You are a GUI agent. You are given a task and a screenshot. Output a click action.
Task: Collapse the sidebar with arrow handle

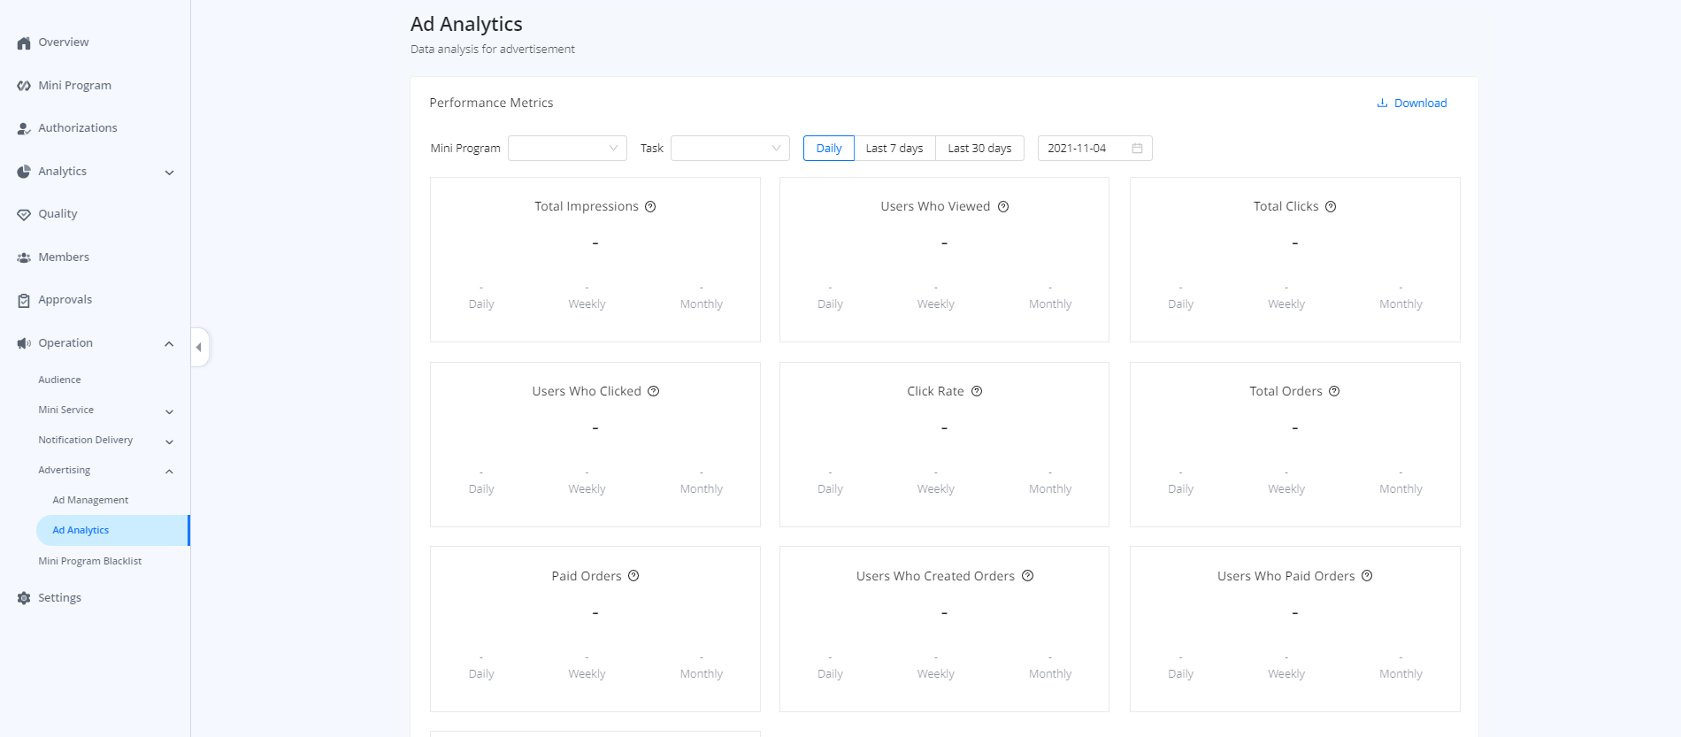(x=199, y=347)
